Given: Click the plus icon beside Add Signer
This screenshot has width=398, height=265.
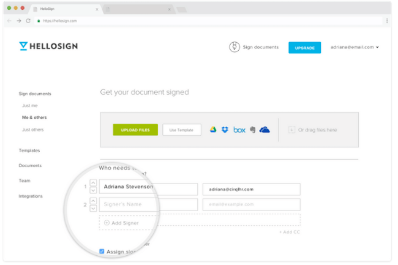Looking at the screenshot, I should pyautogui.click(x=107, y=223).
